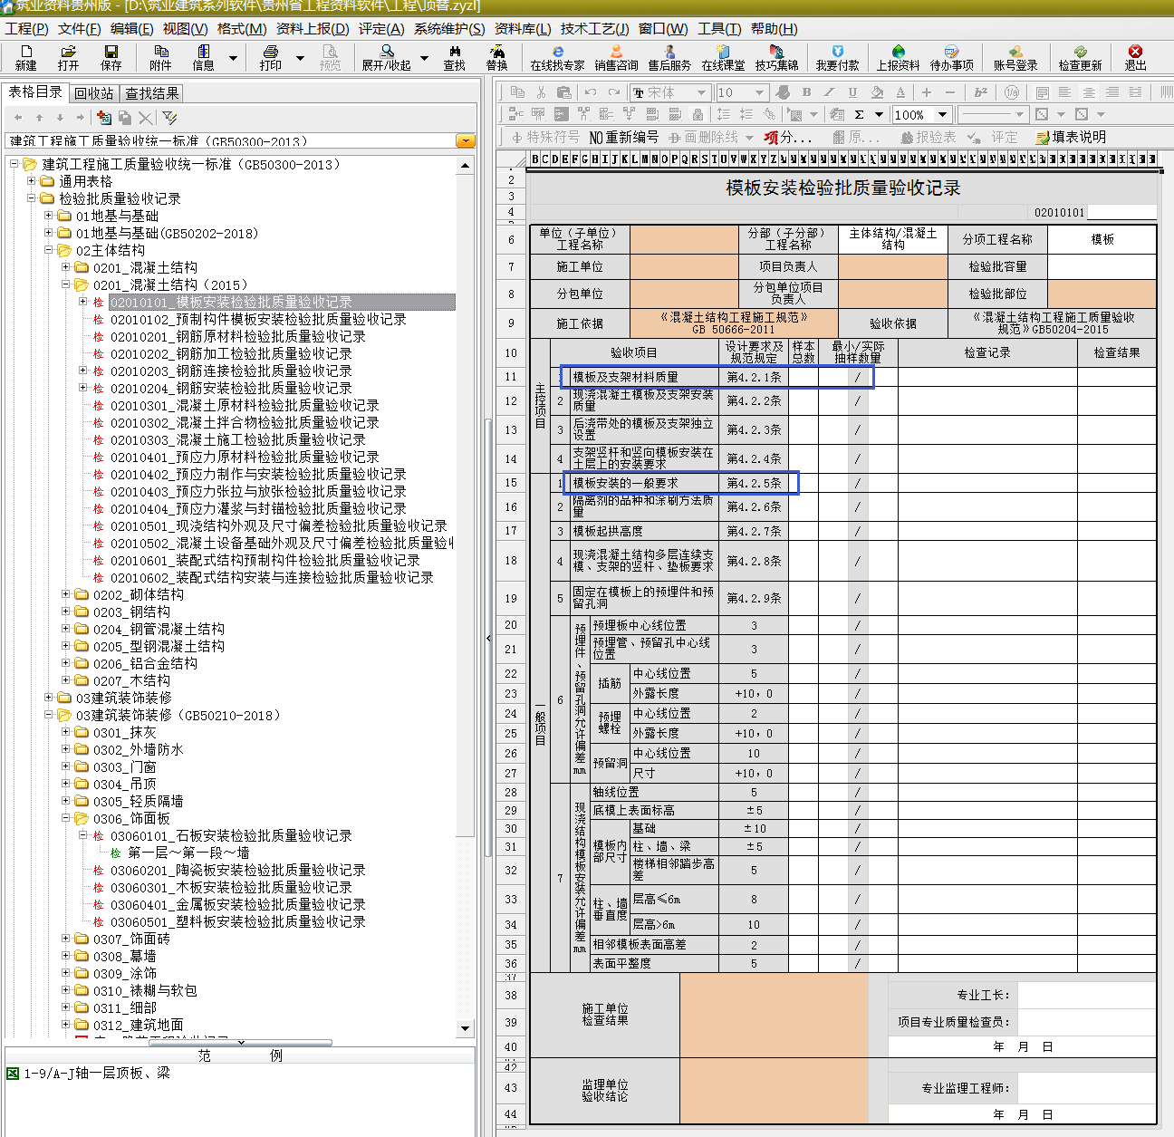1174x1137 pixels.
Task: Toggle 展开/收起 expand-collapse tool
Action: tap(387, 57)
